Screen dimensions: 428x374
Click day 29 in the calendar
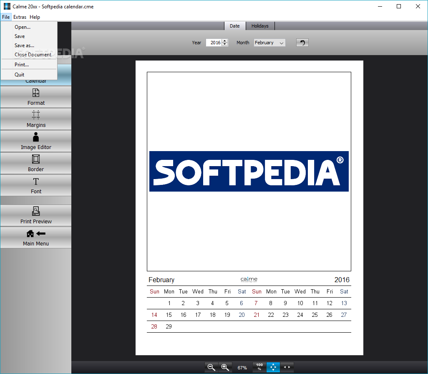169,326
